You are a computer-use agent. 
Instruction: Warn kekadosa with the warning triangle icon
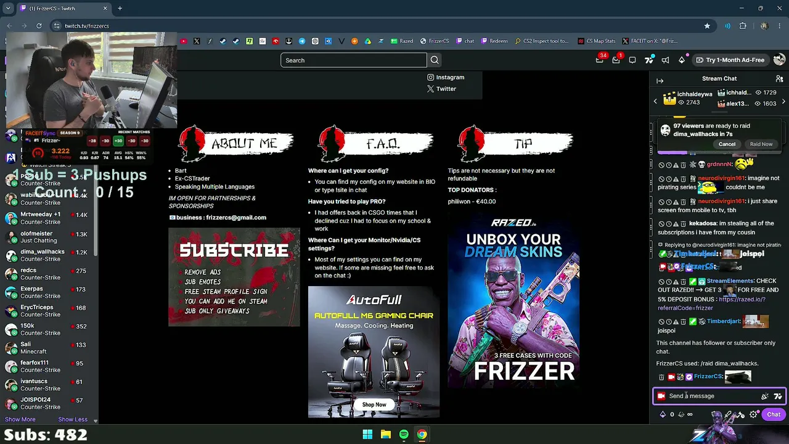point(676,223)
